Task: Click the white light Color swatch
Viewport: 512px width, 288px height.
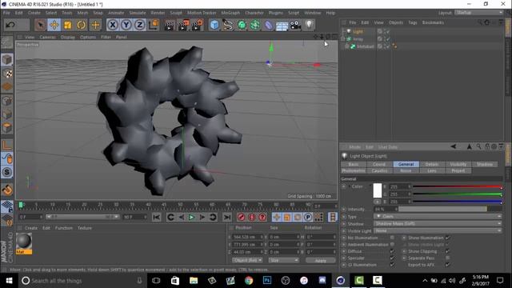Action: click(378, 190)
